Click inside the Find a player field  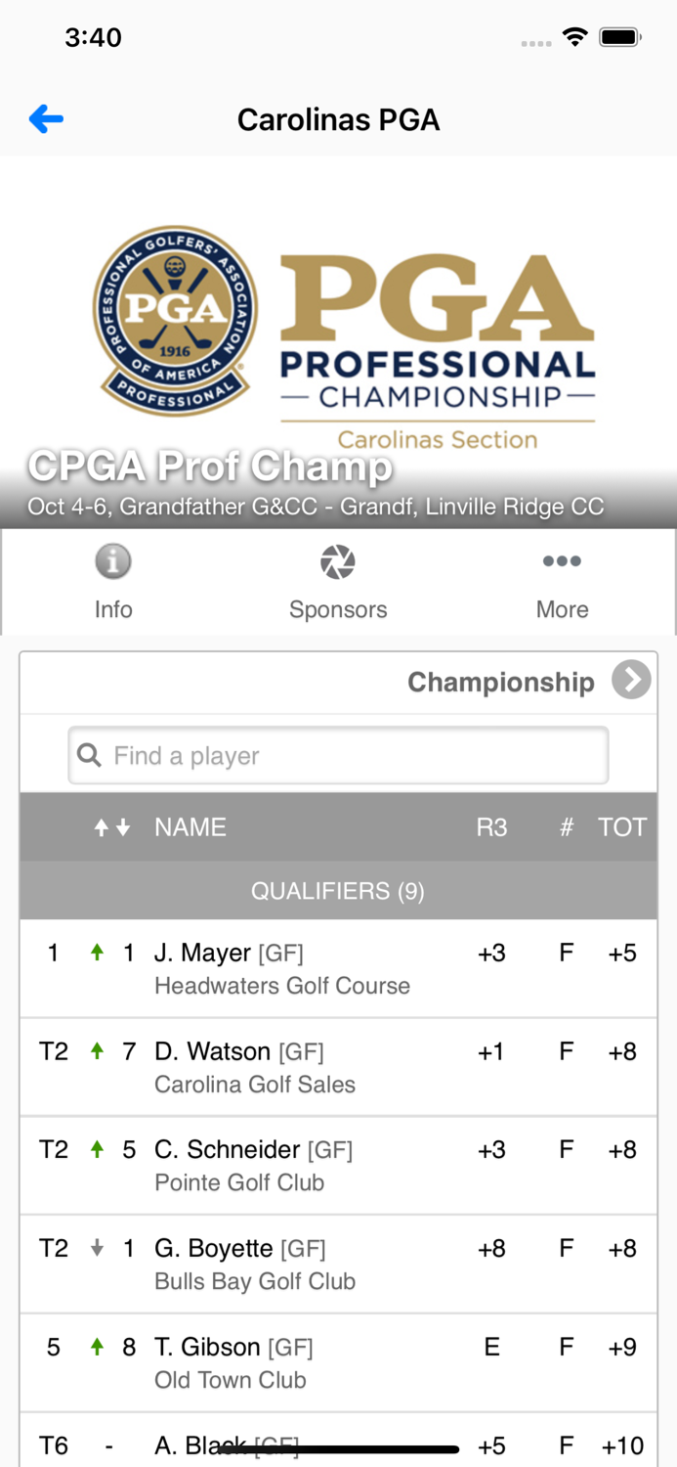pos(338,754)
